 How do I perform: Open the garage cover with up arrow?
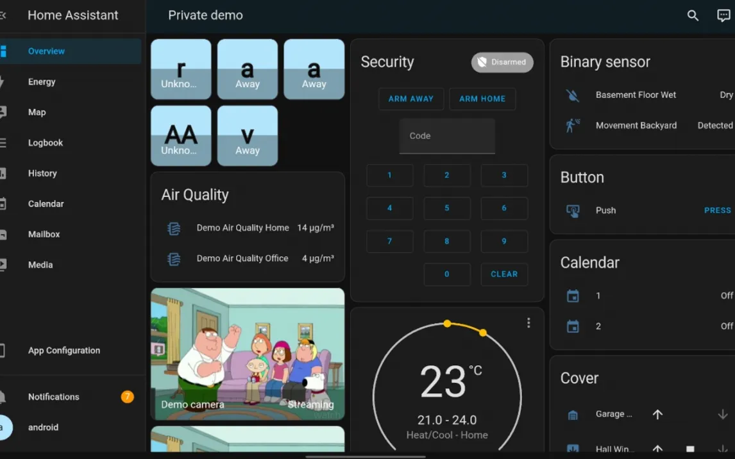(x=657, y=415)
